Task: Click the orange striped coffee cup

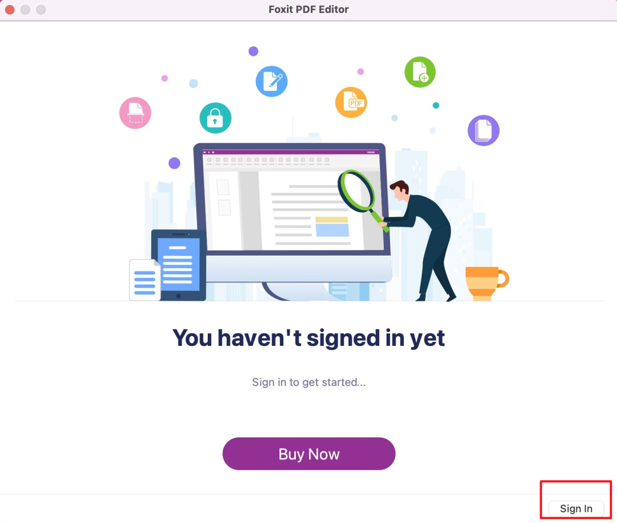Action: (x=483, y=283)
